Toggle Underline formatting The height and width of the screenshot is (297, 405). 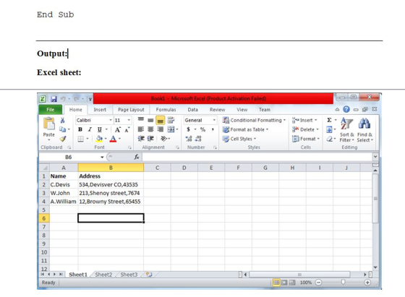pyautogui.click(x=100, y=129)
